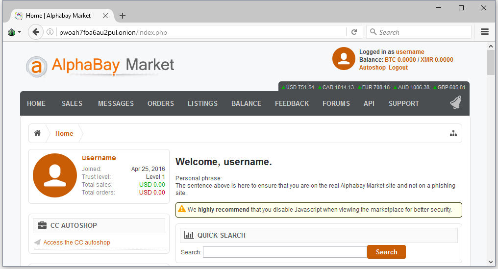This screenshot has width=498, height=269.
Task: Click the CAD 1014.13 rate text
Action: [x=338, y=87]
